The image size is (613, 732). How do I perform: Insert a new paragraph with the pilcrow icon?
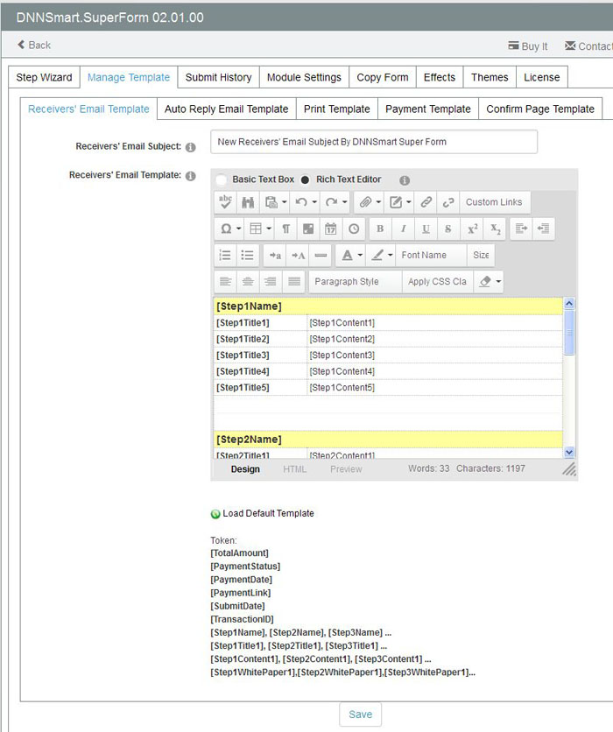pyautogui.click(x=285, y=229)
